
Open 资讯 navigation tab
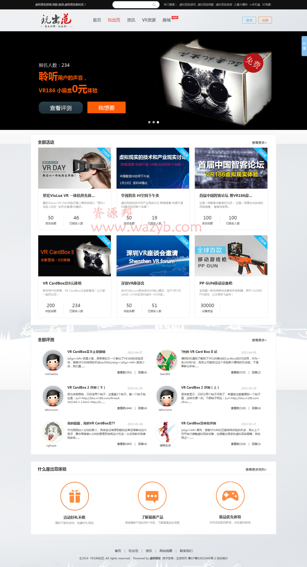click(x=131, y=20)
